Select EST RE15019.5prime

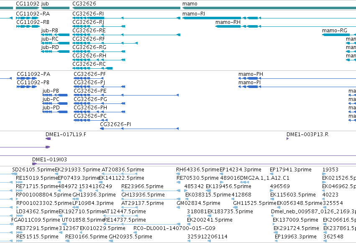tap(37, 178)
